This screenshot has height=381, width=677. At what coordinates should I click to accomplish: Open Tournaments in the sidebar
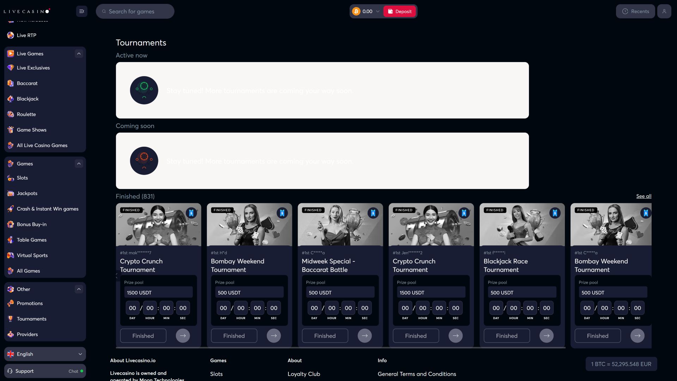pos(45,319)
